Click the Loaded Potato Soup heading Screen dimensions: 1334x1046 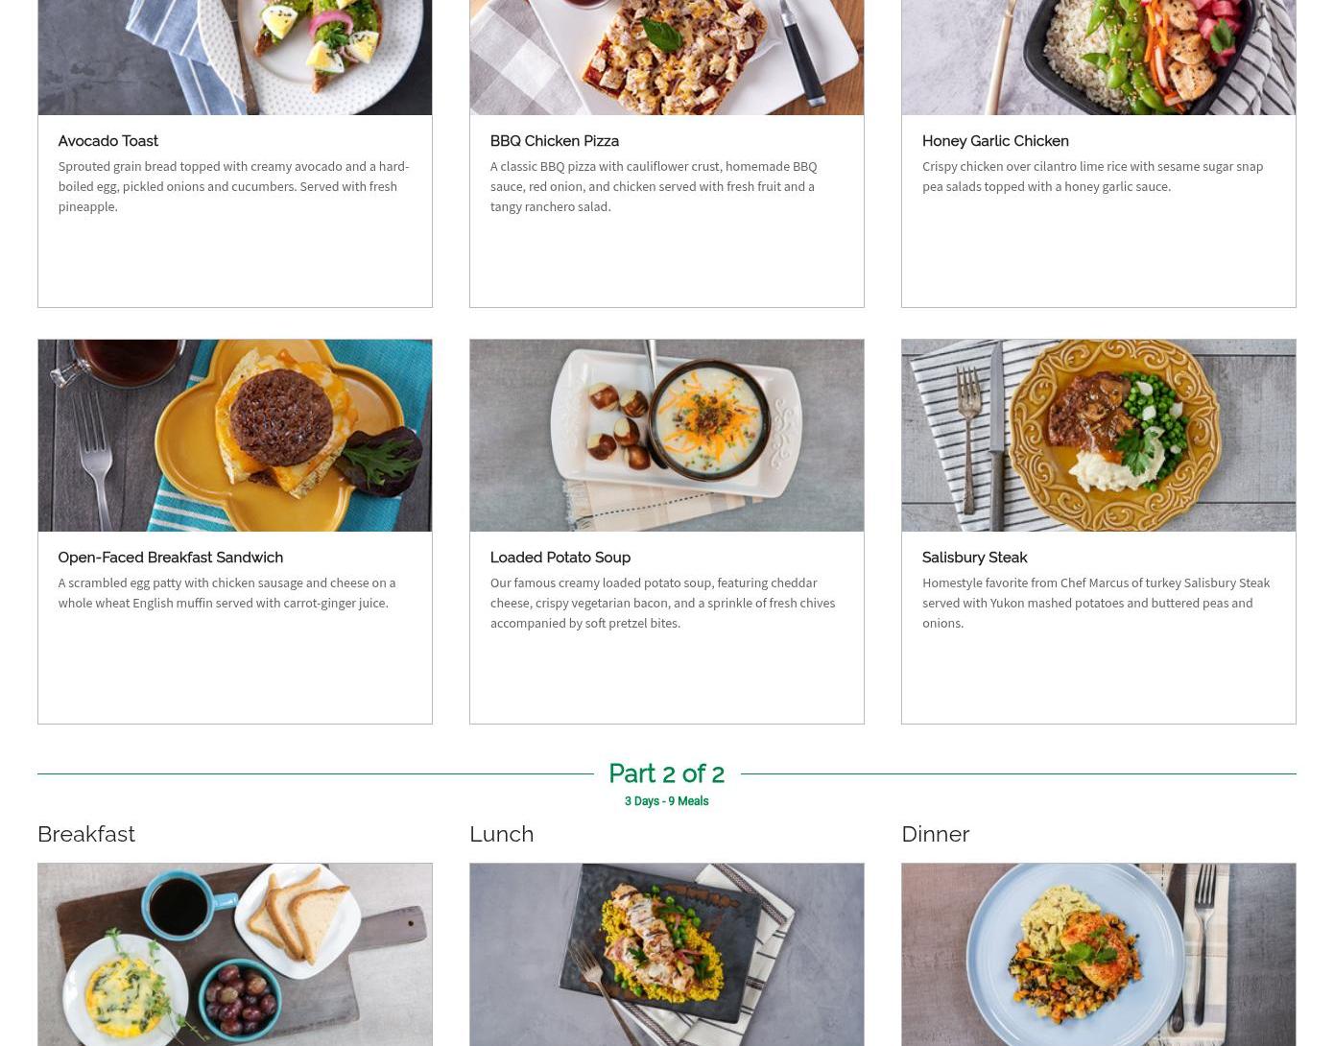point(560,558)
